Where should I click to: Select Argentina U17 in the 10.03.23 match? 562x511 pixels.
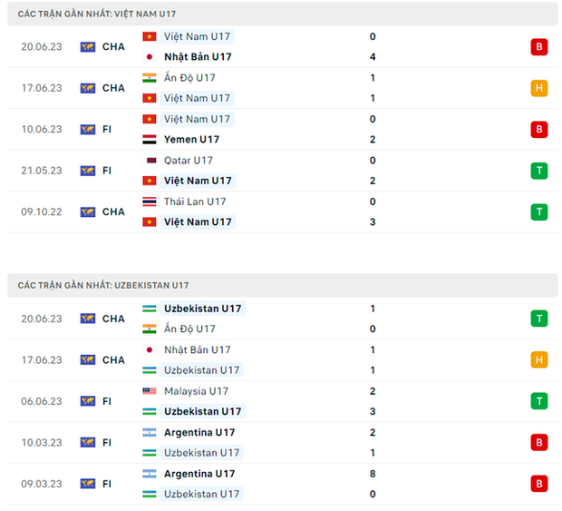point(199,433)
